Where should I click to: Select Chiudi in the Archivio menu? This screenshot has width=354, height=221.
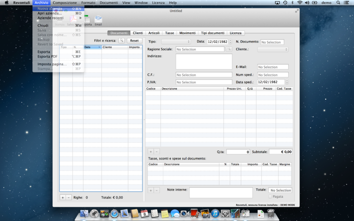pyautogui.click(x=58, y=26)
